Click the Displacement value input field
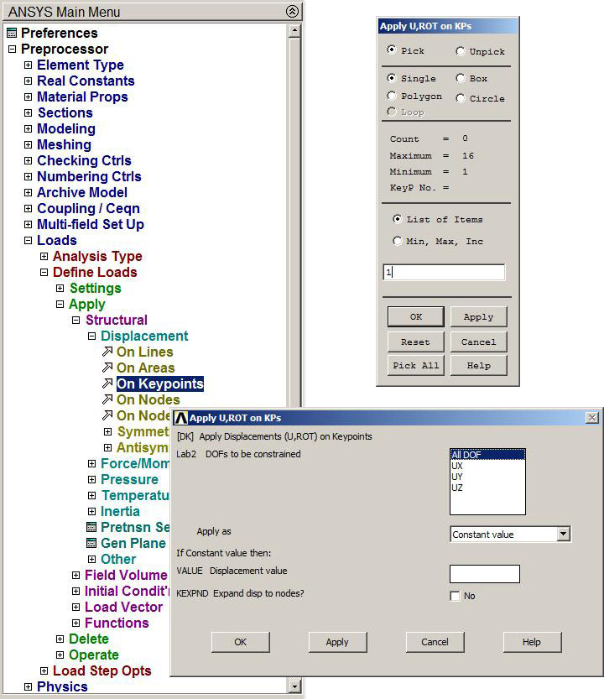604x699 pixels. pyautogui.click(x=484, y=574)
